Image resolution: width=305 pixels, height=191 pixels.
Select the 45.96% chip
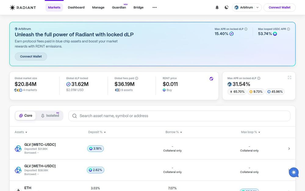tap(275, 92)
